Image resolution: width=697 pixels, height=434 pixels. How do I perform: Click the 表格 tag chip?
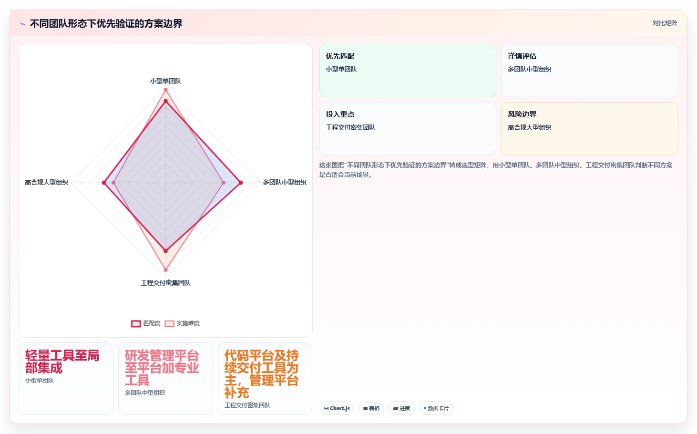tap(371, 408)
